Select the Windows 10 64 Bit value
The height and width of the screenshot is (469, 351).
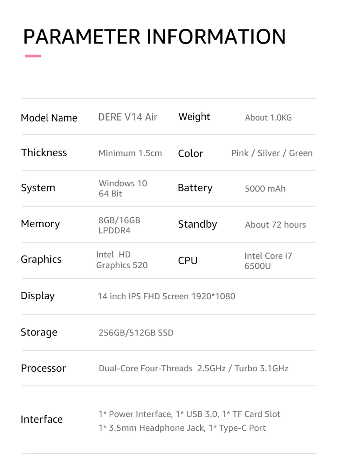point(122,188)
